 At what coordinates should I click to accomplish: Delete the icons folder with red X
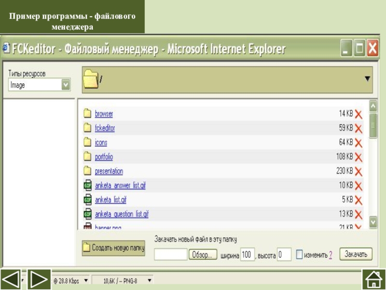tap(358, 143)
